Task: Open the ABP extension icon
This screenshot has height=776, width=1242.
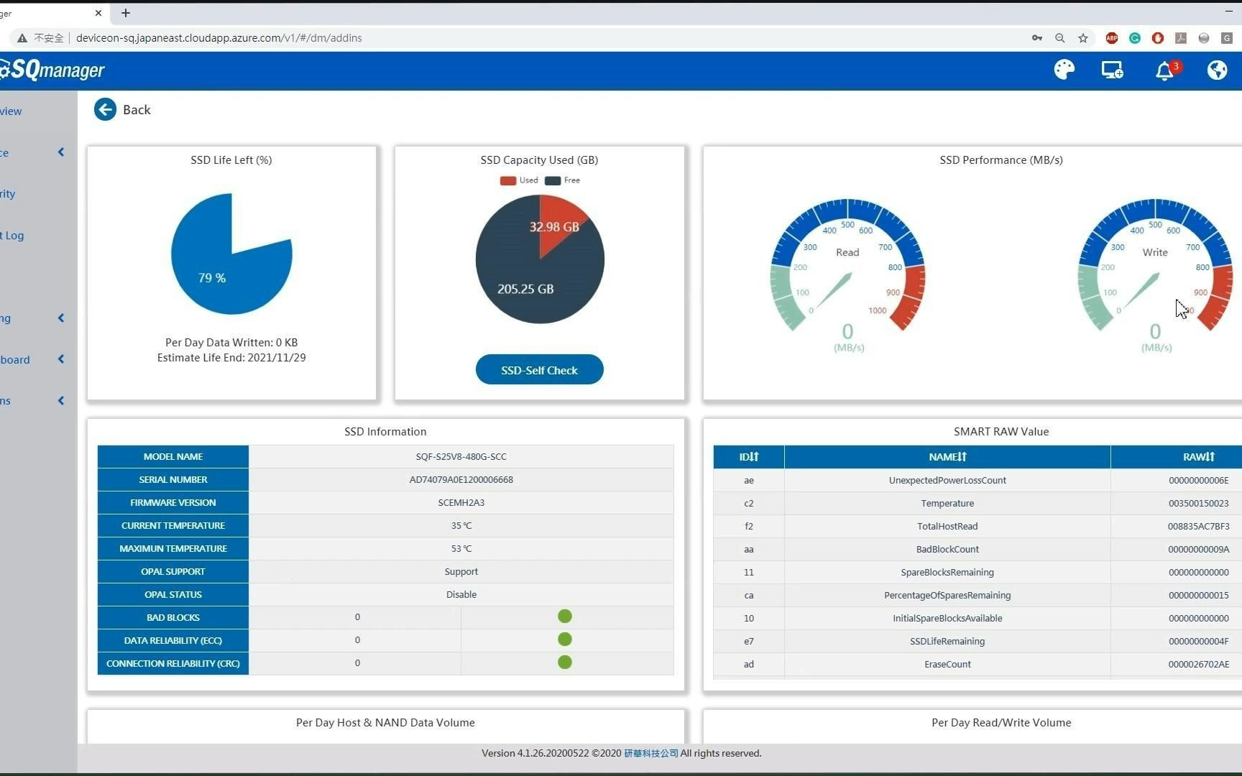Action: (x=1112, y=38)
